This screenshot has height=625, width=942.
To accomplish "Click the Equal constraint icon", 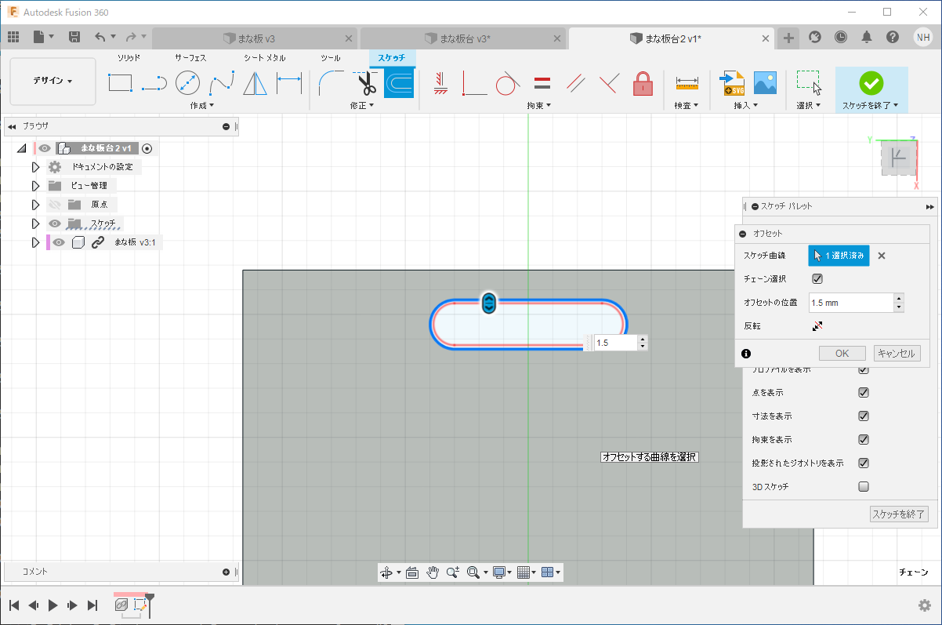I will coord(542,82).
